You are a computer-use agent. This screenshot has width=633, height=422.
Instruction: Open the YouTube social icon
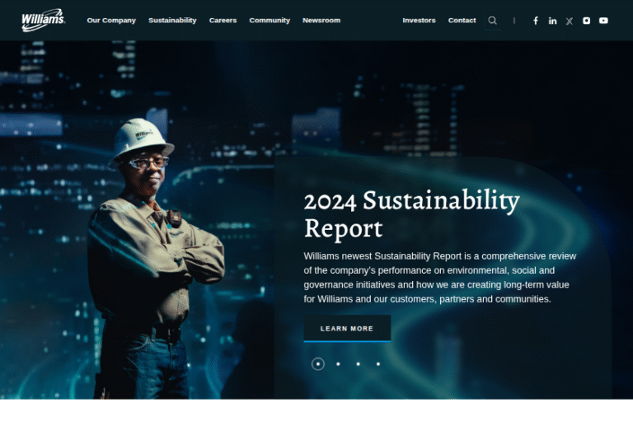(x=603, y=21)
